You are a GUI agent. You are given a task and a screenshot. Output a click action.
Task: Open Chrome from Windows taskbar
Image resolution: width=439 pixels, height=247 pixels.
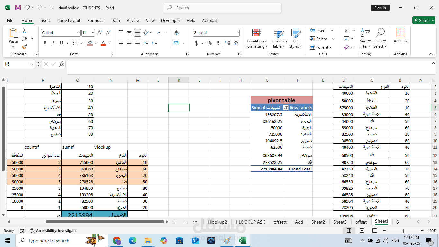[x=117, y=241]
